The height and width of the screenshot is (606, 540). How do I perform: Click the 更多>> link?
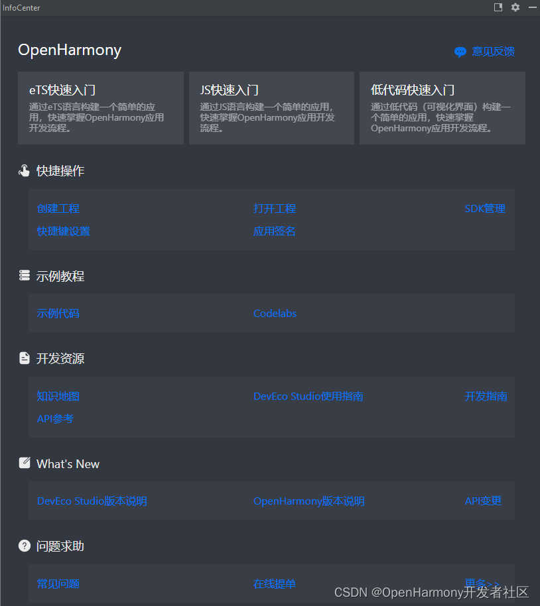click(x=482, y=583)
